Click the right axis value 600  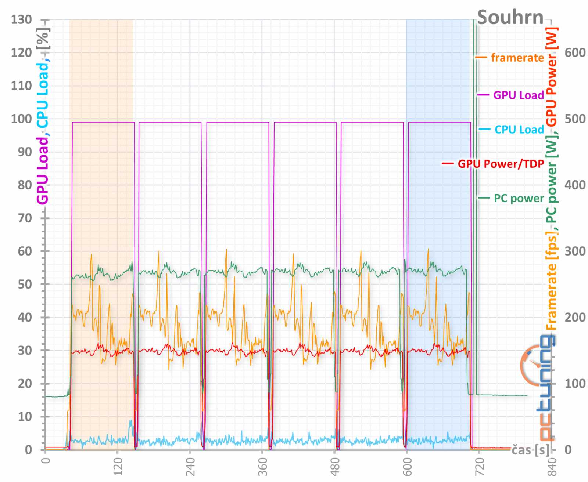coord(575,52)
